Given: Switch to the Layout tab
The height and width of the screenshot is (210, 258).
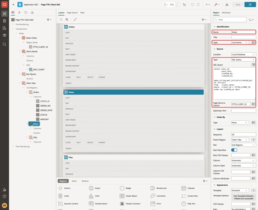Looking at the screenshot, I should click(x=61, y=13).
